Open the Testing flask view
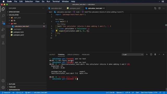This screenshot has width=167, height=94. pyautogui.click(x=3, y=43)
